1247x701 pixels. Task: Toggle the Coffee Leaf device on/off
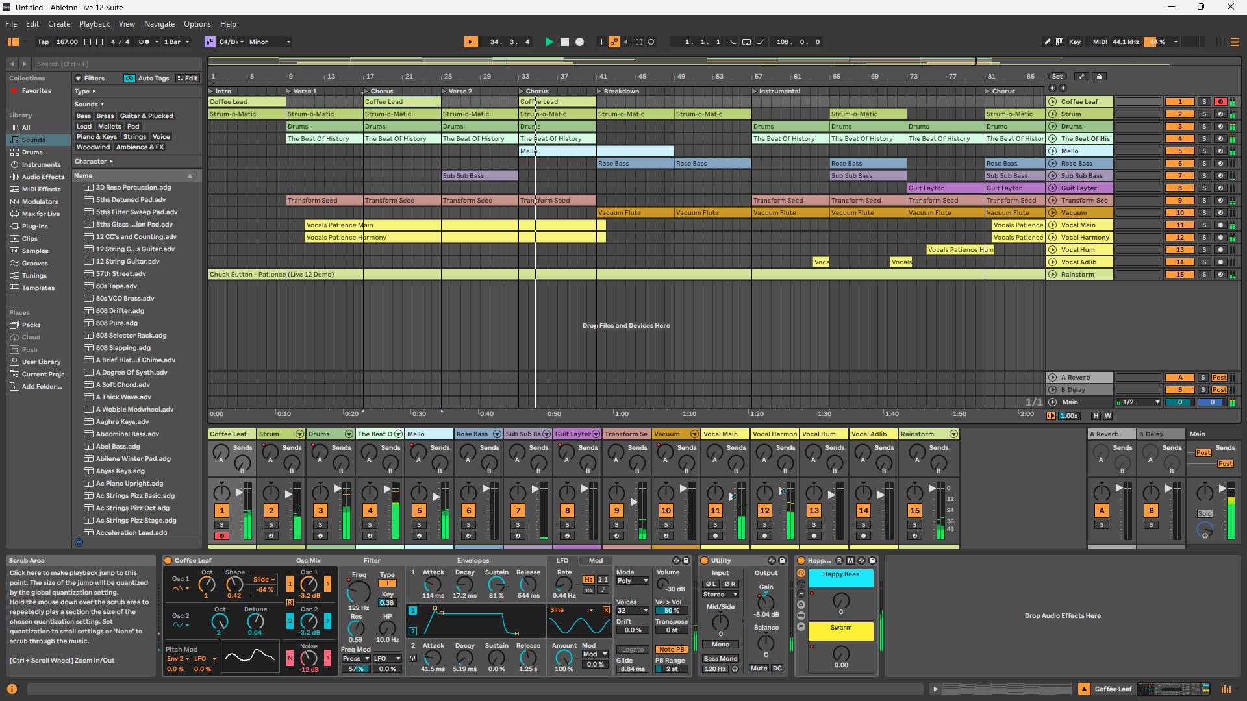168,561
